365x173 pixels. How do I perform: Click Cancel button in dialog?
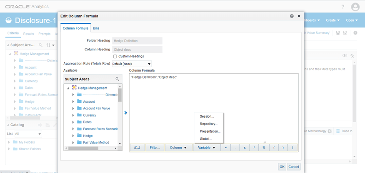click(x=293, y=167)
